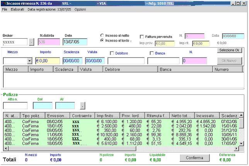Click the Scadenza date field
The height and width of the screenshot is (166, 249).
pos(72,61)
